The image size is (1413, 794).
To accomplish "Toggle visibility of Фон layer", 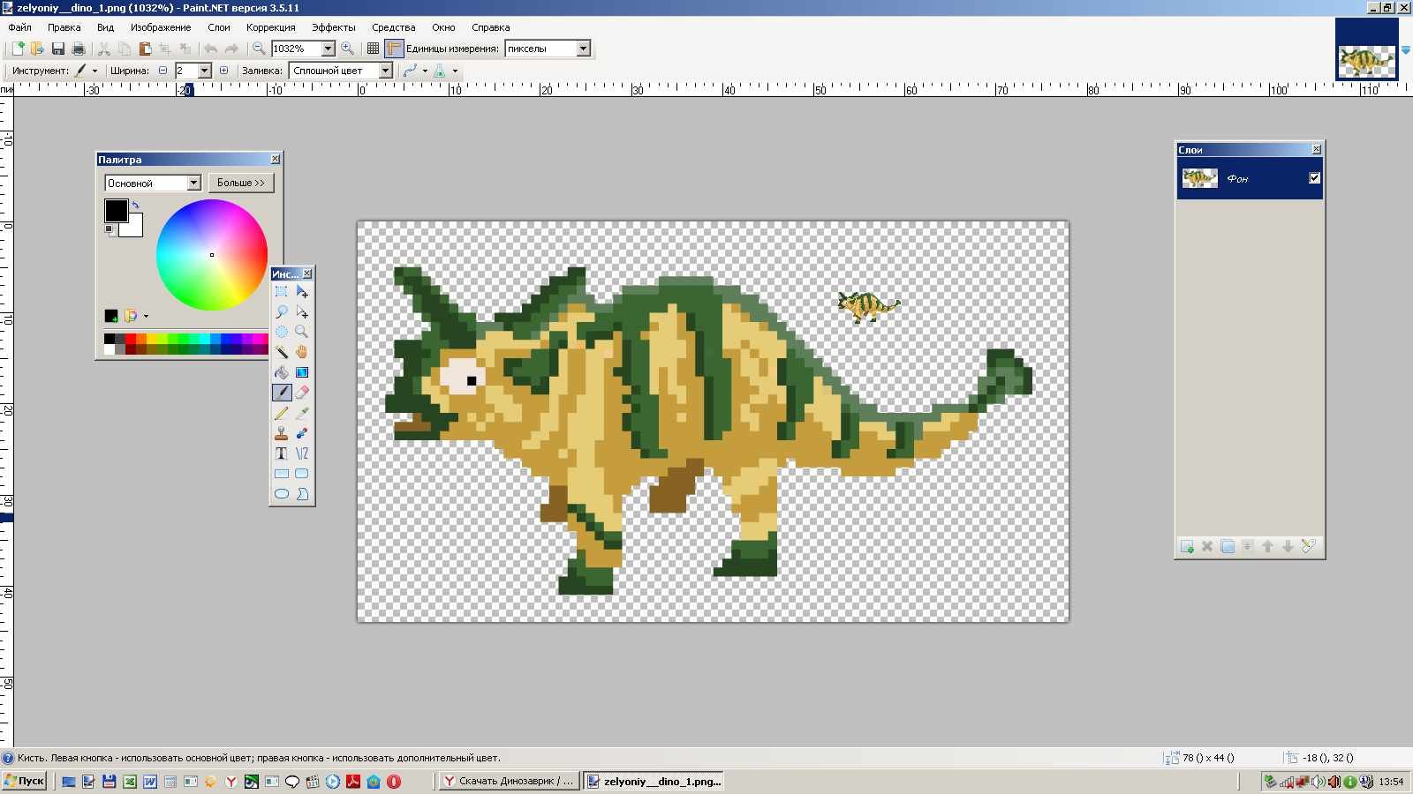I will click(x=1314, y=178).
